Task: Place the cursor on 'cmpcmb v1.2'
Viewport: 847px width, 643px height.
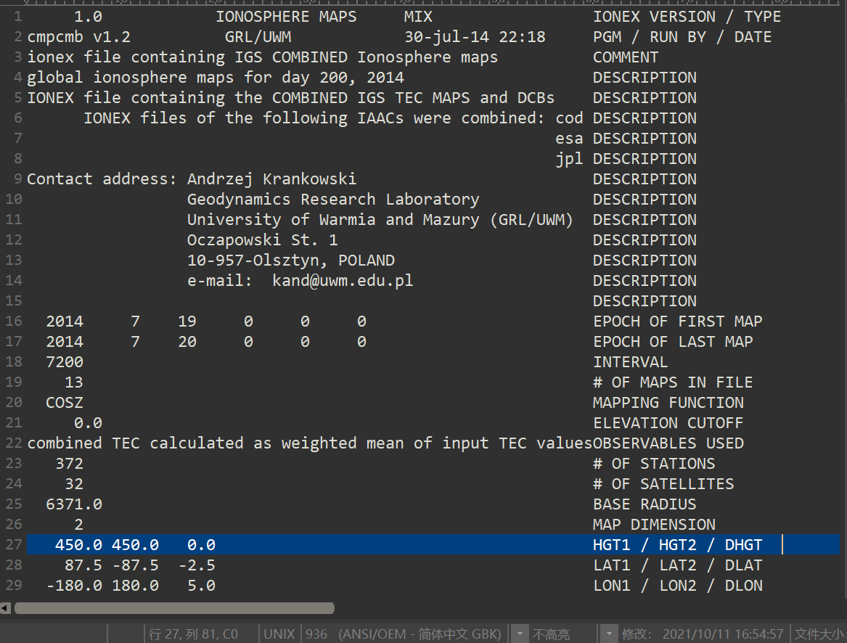Action: [79, 37]
